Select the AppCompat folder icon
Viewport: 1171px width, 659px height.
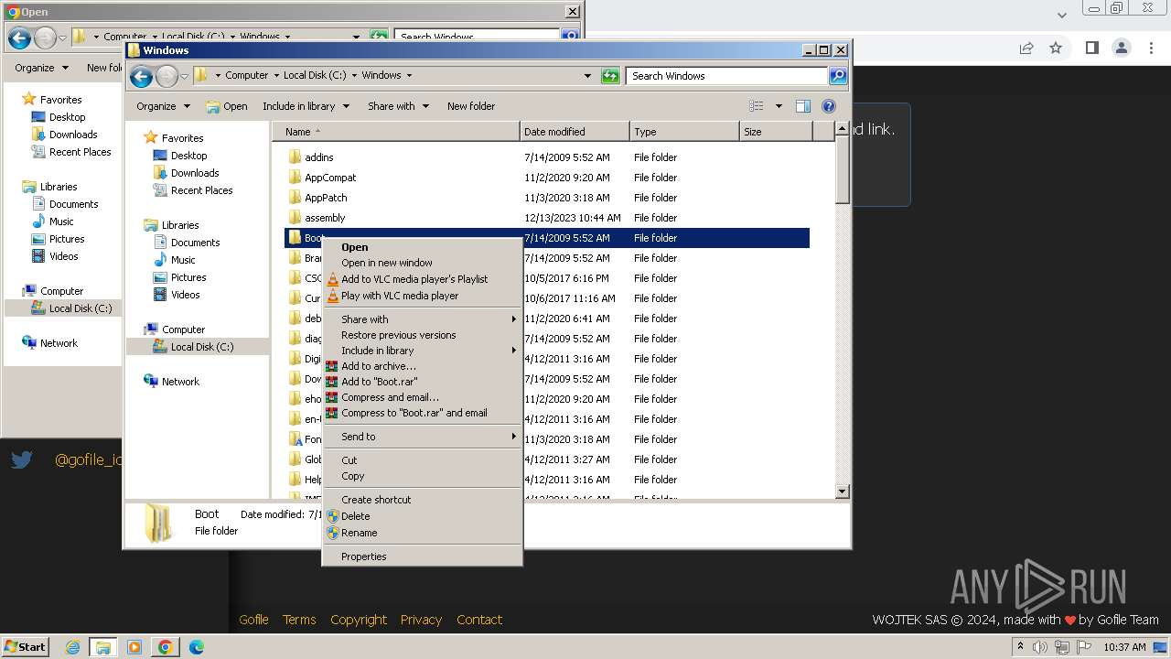pyautogui.click(x=295, y=177)
